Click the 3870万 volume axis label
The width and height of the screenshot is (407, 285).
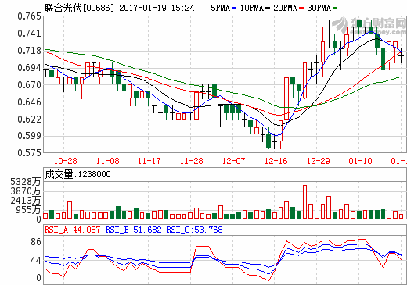(26, 191)
